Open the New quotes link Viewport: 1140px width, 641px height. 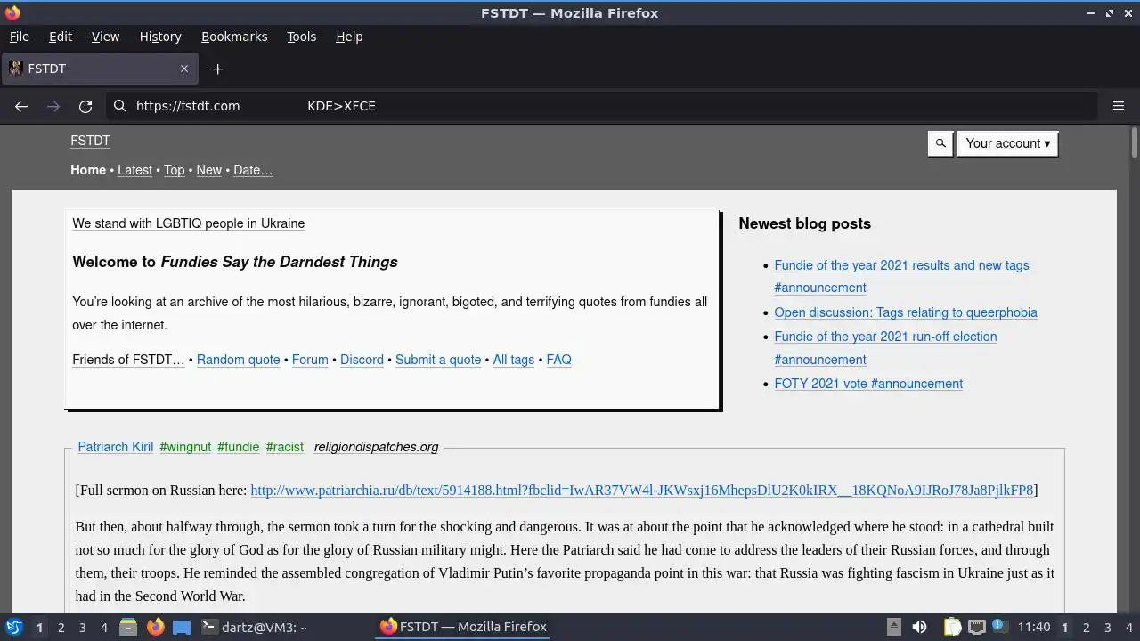208,170
